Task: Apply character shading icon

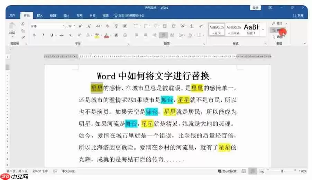Action: 116,35
